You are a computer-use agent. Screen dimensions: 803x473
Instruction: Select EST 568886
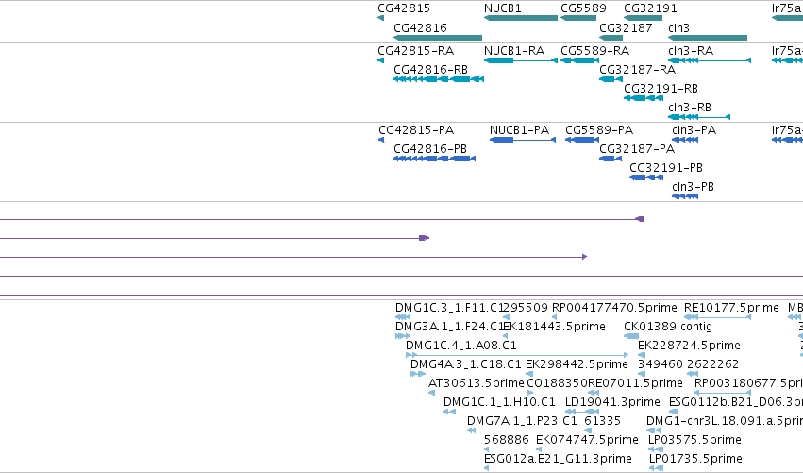(x=506, y=440)
